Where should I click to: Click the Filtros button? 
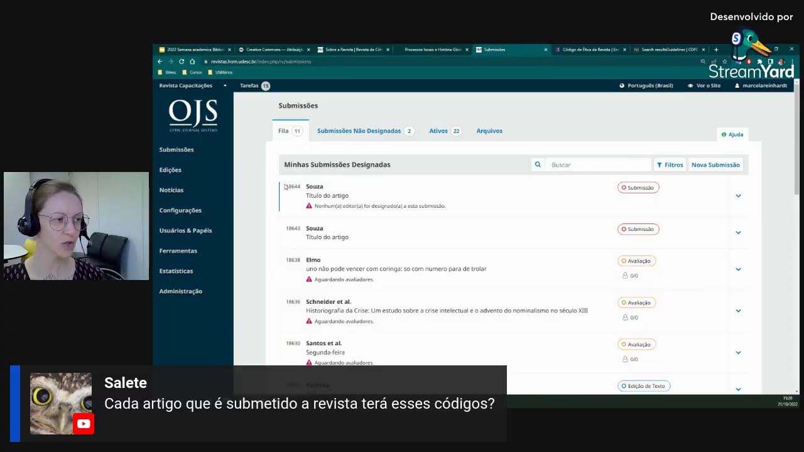pyautogui.click(x=670, y=164)
